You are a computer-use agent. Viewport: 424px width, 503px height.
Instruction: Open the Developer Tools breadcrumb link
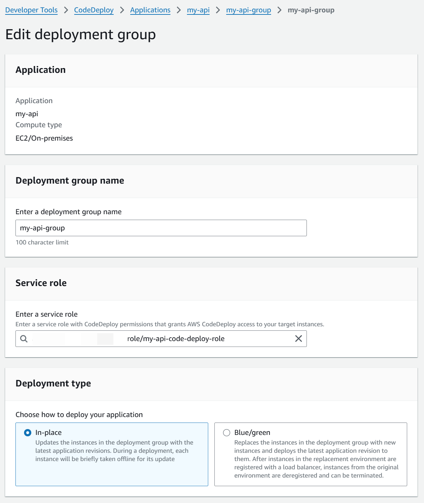click(x=31, y=10)
